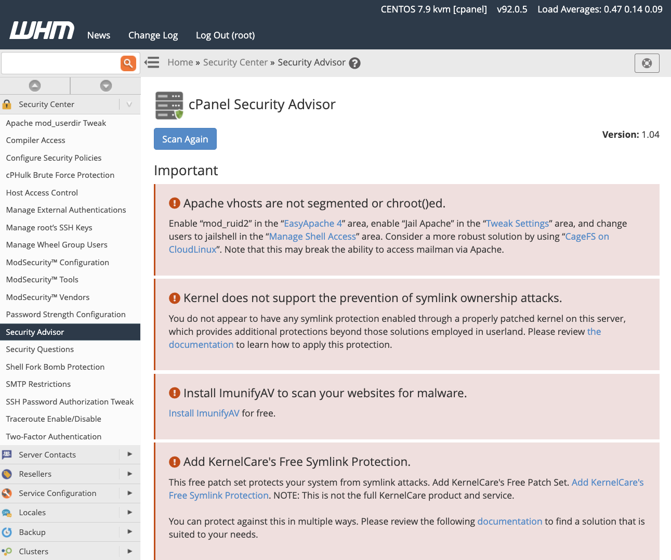Follow the Install ImunifyAV link

click(x=203, y=413)
